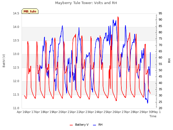173x130 pixels.
Task: Click the RH right axis label
Action: [x=169, y=61]
